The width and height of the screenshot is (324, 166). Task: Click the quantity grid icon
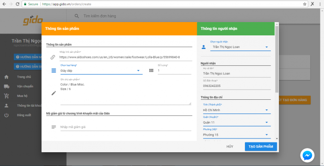click(151, 70)
